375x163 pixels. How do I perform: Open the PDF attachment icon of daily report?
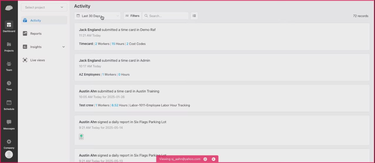81,137
